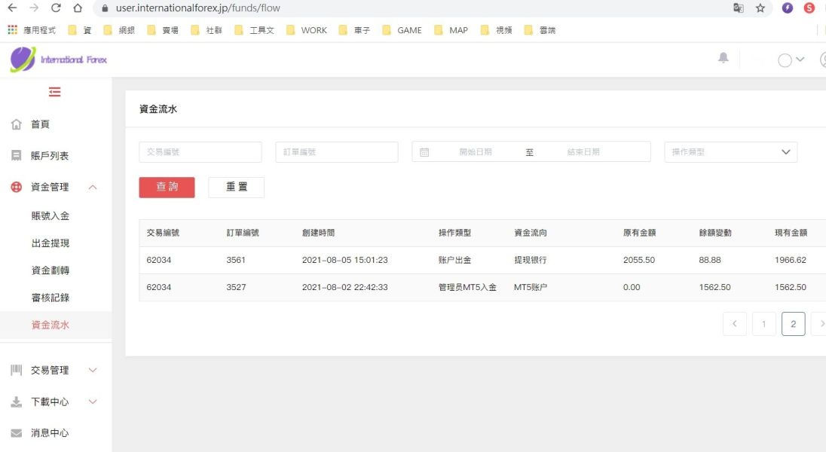The width and height of the screenshot is (826, 452).
Task: Go to 審核記錄 page
Action: [50, 298]
